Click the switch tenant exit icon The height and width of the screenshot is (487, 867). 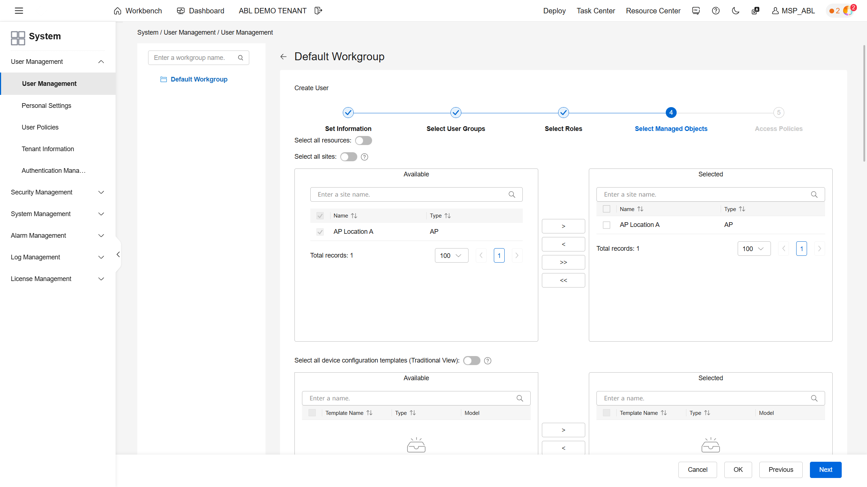point(318,11)
